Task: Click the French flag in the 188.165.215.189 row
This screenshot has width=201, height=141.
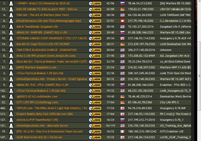Action: click(x=123, y=132)
